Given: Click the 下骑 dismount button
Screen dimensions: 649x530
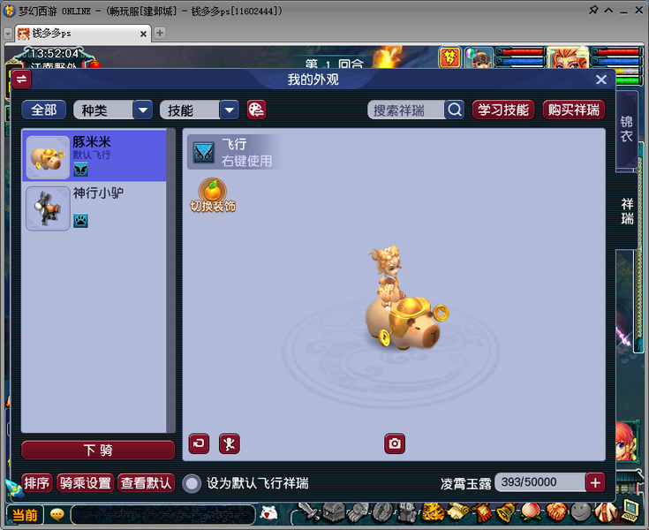Looking at the screenshot, I should 98,450.
